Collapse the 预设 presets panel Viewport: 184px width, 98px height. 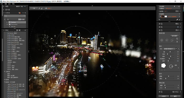click(x=4, y=30)
